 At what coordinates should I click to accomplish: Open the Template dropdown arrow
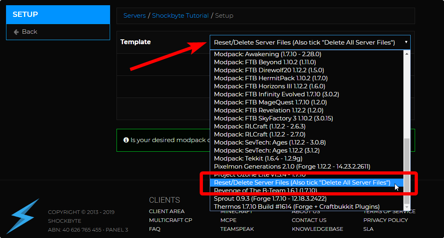[406, 42]
